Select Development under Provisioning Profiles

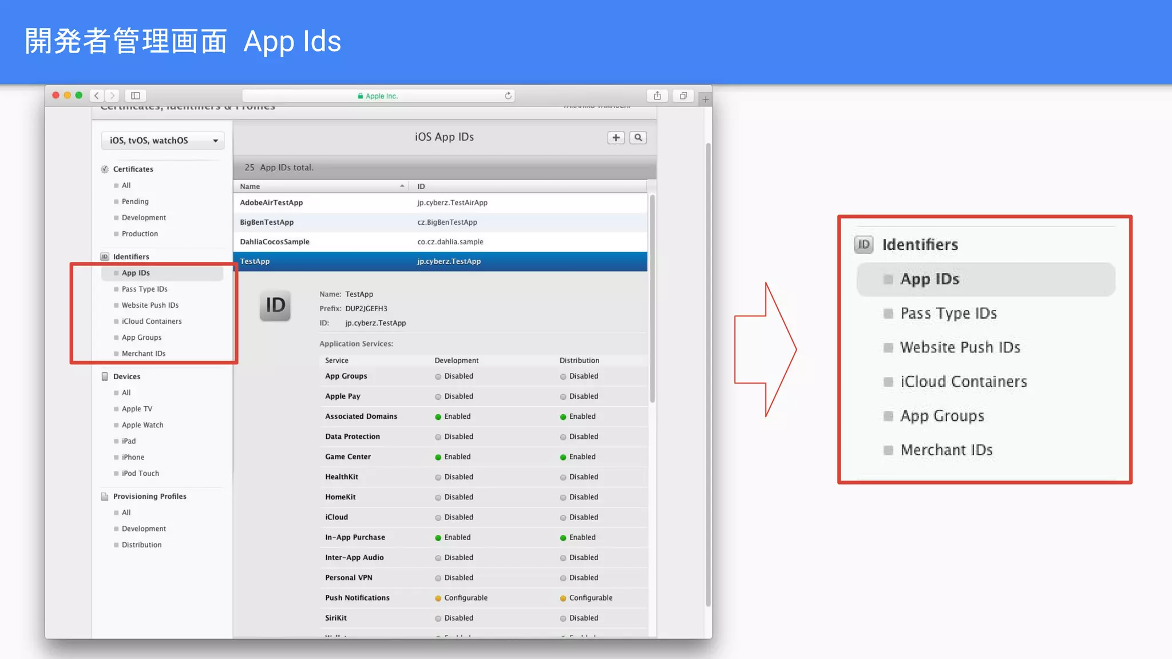[x=144, y=529]
